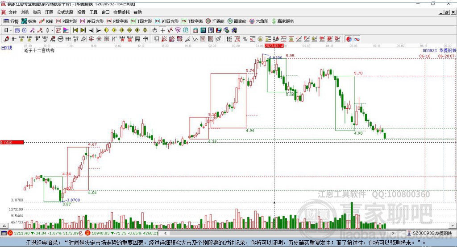Viewport: 457px width, 247px height.
Task: Select the Gann fan lines tool
Action: (x=164, y=39)
